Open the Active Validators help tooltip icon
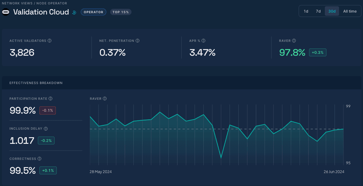This screenshot has width=363, height=186. (50, 41)
